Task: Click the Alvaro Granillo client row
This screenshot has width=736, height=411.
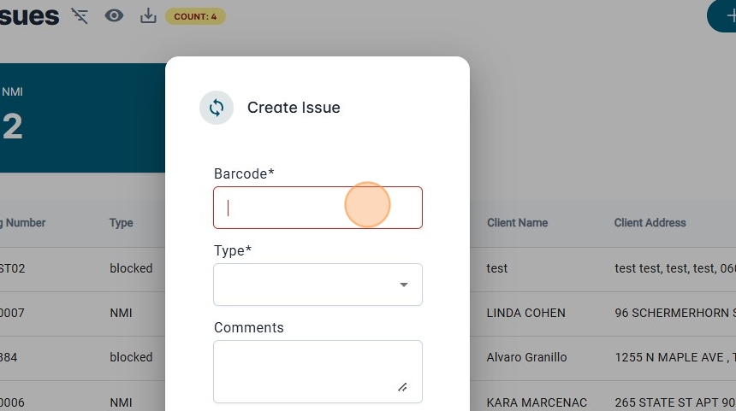Action: click(x=526, y=357)
